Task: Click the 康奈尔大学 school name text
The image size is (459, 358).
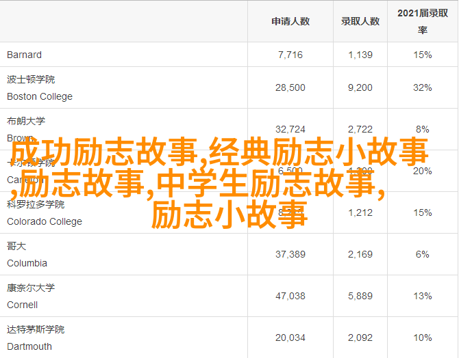Action: click(31, 288)
